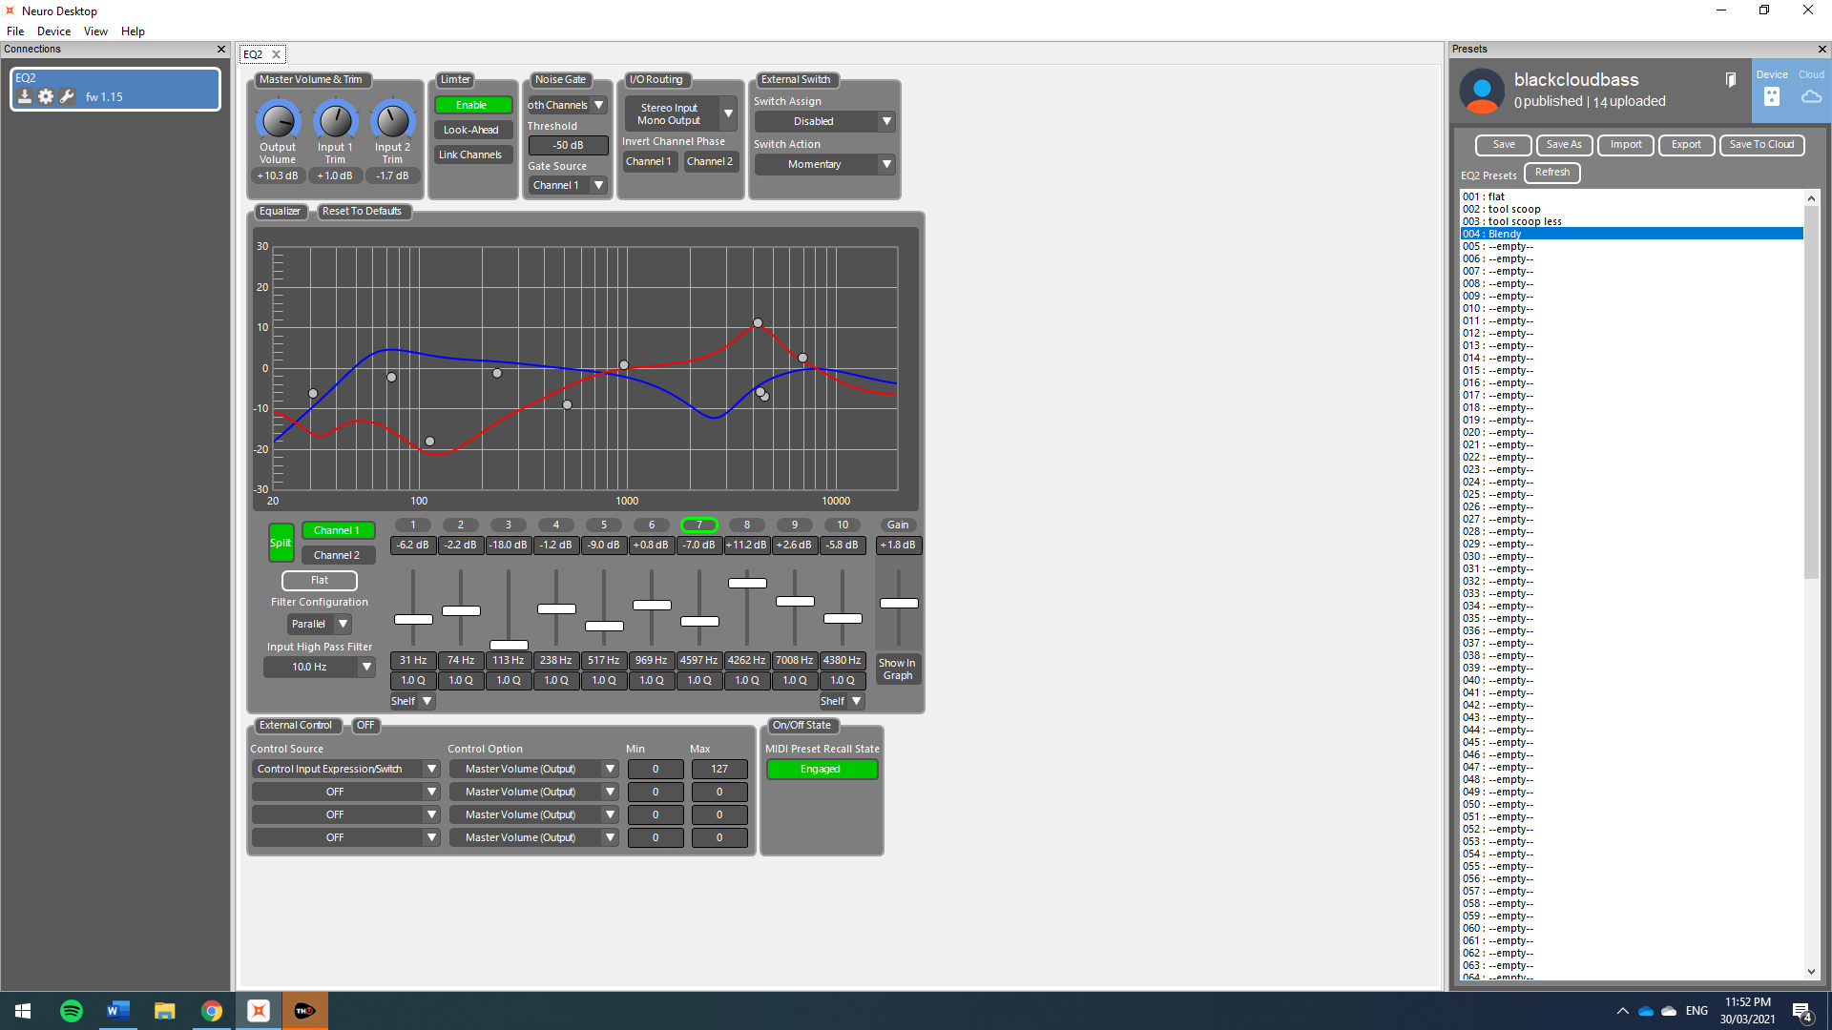Open the Device menu
This screenshot has width=1832, height=1030.
point(53,31)
